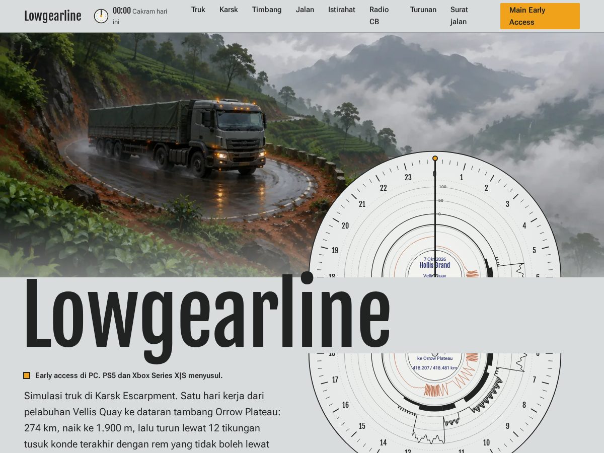Open the Jalan section link
The height and width of the screenshot is (453, 604).
[305, 10]
